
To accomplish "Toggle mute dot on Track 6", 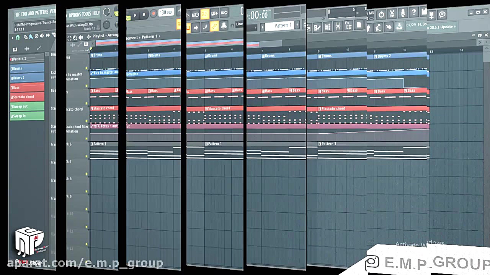I will pos(86,156).
